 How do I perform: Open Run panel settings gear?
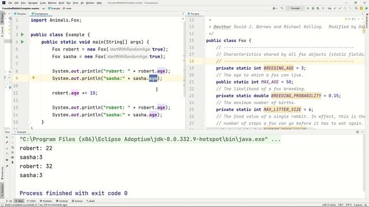point(357,132)
